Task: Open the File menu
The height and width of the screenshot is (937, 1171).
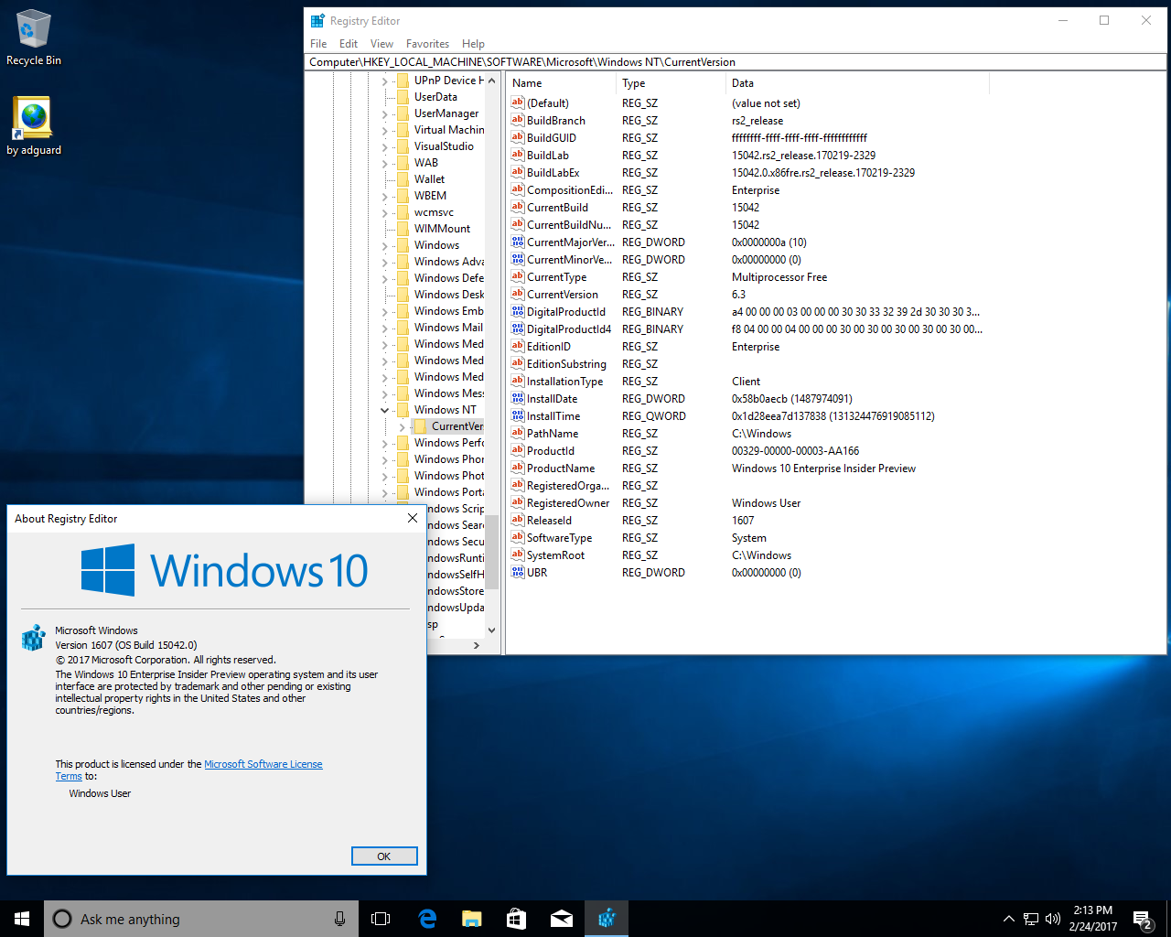Action: coord(318,44)
